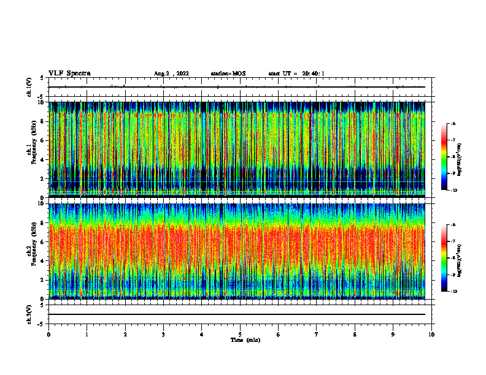The image size is (486, 375).
Task: Click time axis tick label "1"
Action: 87,335
